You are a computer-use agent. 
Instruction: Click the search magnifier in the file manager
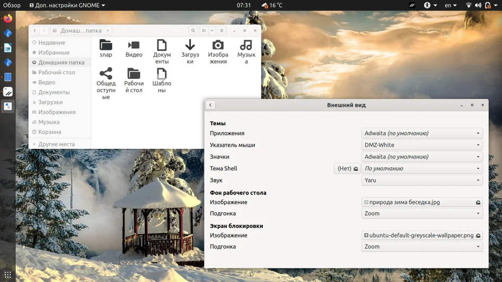pos(194,30)
